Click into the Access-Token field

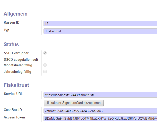[100, 118]
